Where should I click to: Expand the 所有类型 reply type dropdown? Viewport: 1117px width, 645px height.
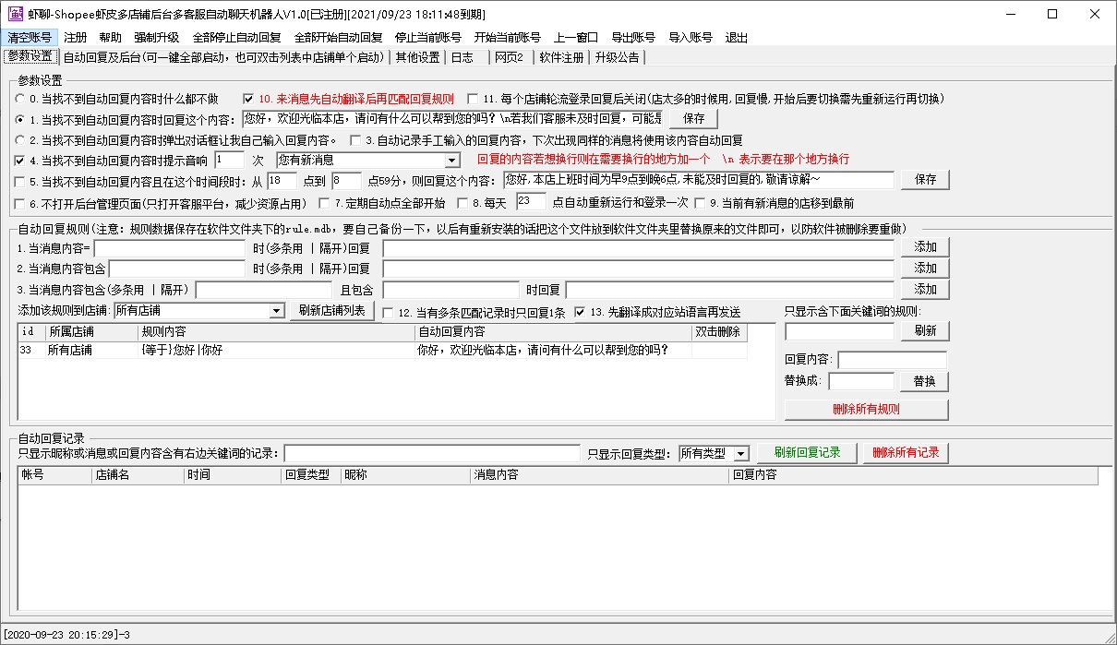(x=740, y=454)
